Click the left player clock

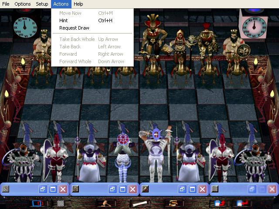[25, 27]
